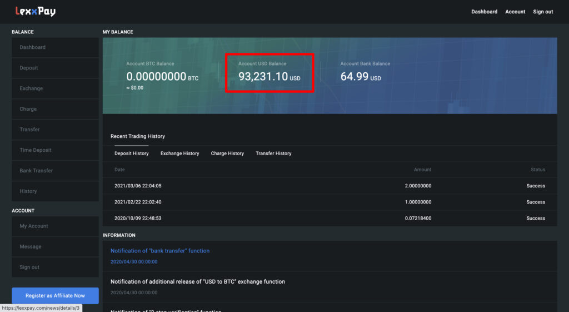Click Success status of the 2020/10/09 row
This screenshot has width=569, height=312.
pyautogui.click(x=536, y=218)
